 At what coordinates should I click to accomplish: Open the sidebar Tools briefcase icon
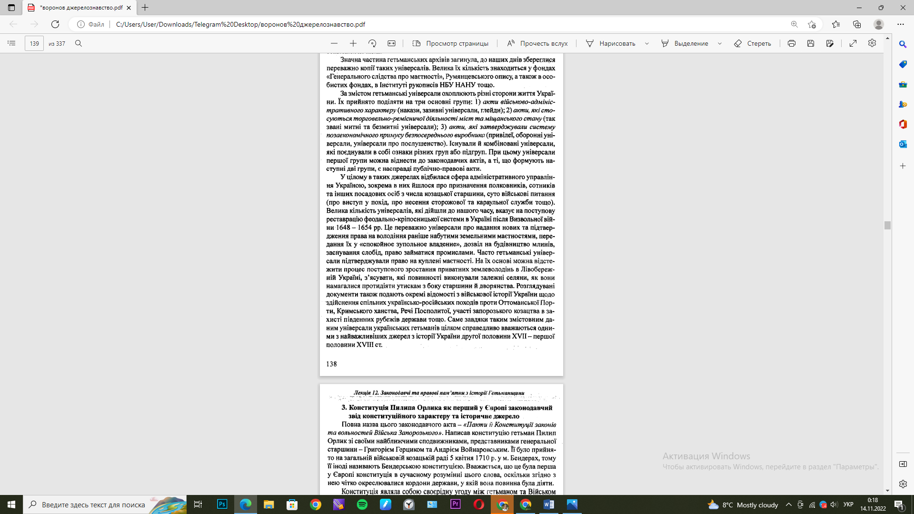(x=903, y=84)
